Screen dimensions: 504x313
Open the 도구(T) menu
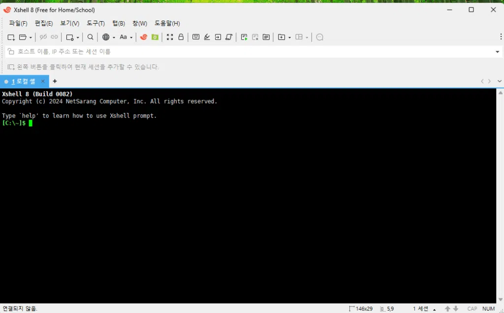click(95, 23)
